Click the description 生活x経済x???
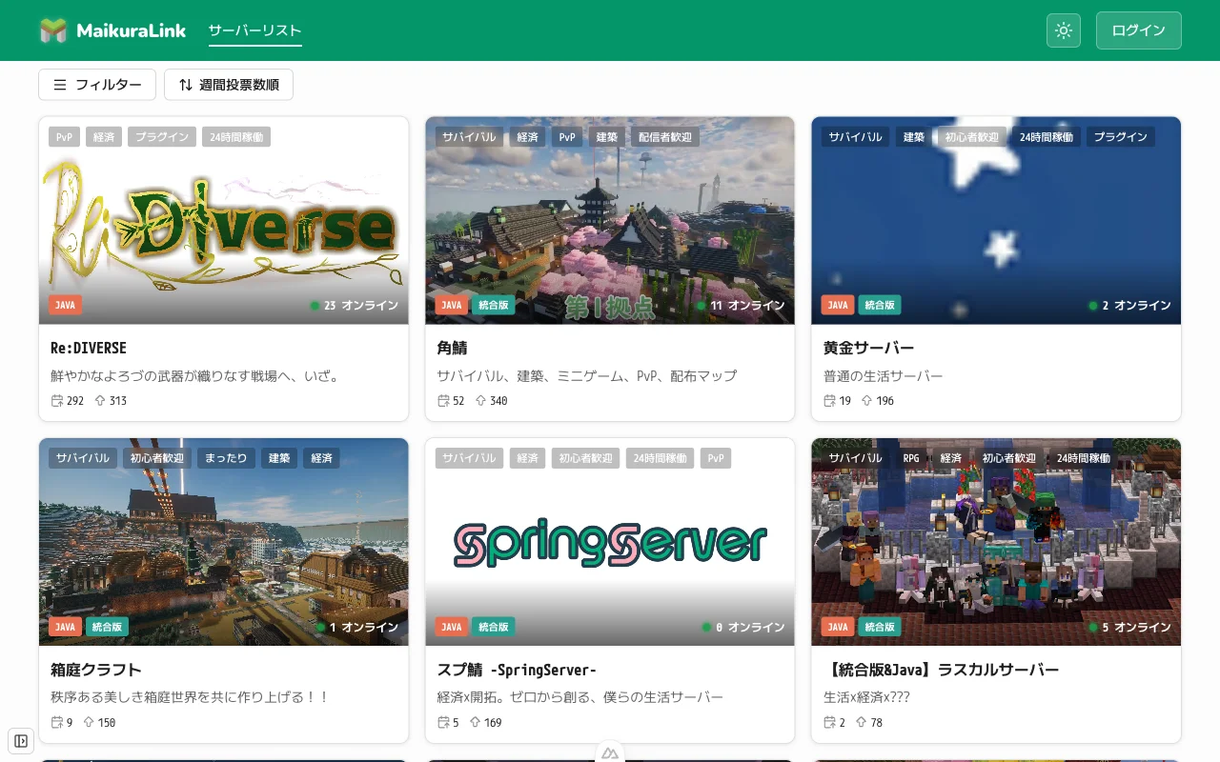1220x762 pixels. [x=867, y=697]
